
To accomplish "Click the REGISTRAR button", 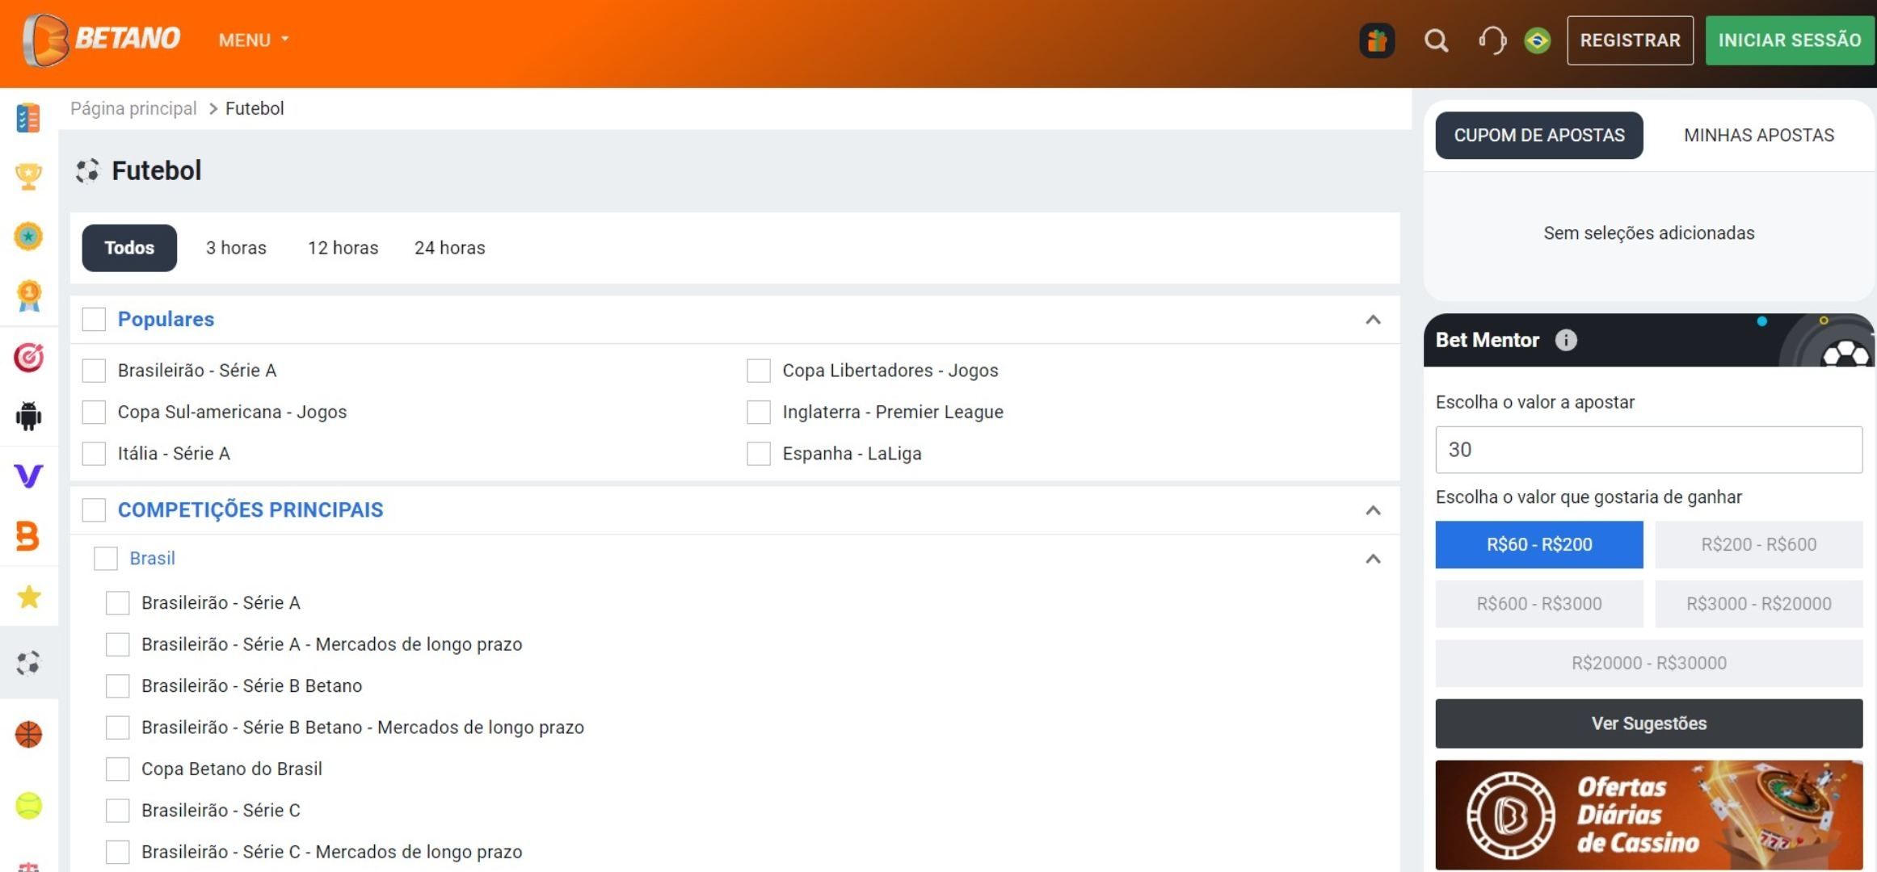I will [x=1630, y=40].
